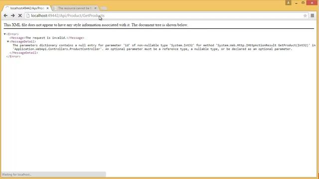Open the Chrome hamburger menu

point(313,15)
